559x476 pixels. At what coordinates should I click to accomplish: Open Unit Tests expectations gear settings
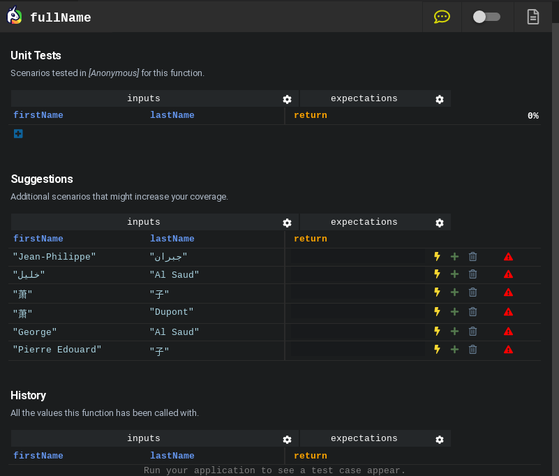click(x=440, y=99)
